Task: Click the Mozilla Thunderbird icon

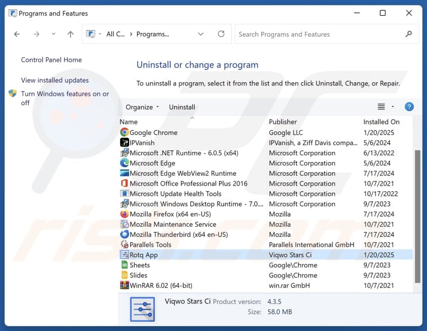Action: coord(124,235)
